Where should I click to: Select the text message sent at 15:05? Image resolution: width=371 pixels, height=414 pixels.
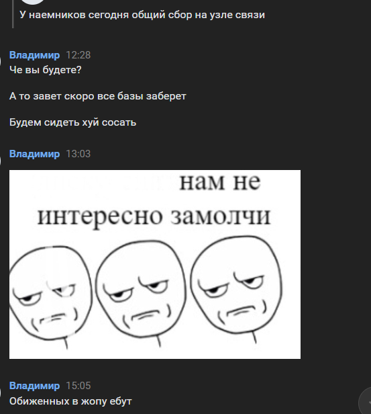pos(70,401)
